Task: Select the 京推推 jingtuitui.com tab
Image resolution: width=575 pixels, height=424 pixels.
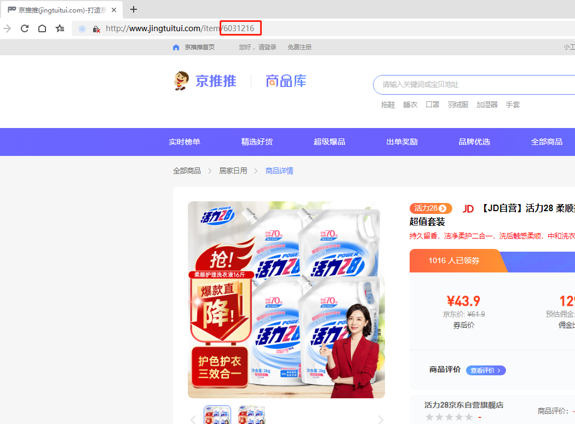Action: [61, 10]
